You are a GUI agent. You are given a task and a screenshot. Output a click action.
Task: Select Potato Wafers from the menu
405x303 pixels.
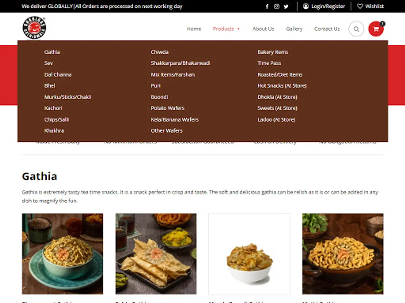pyautogui.click(x=167, y=108)
